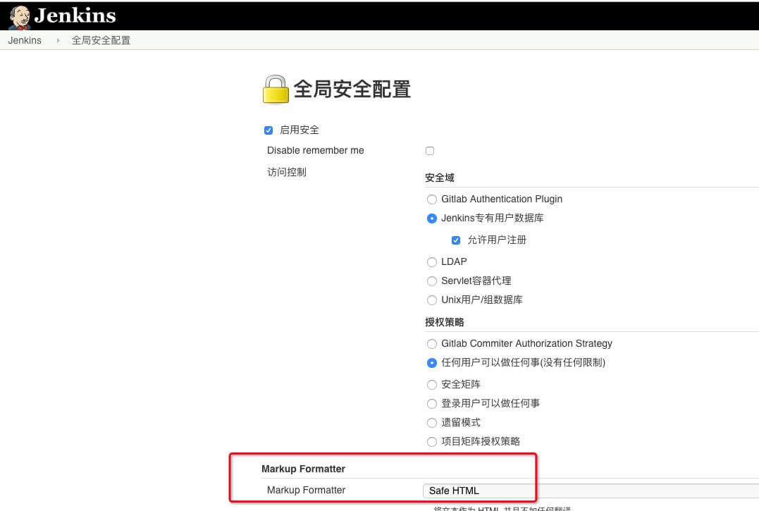Click the Disable remember me label
The width and height of the screenshot is (759, 511).
(x=315, y=150)
